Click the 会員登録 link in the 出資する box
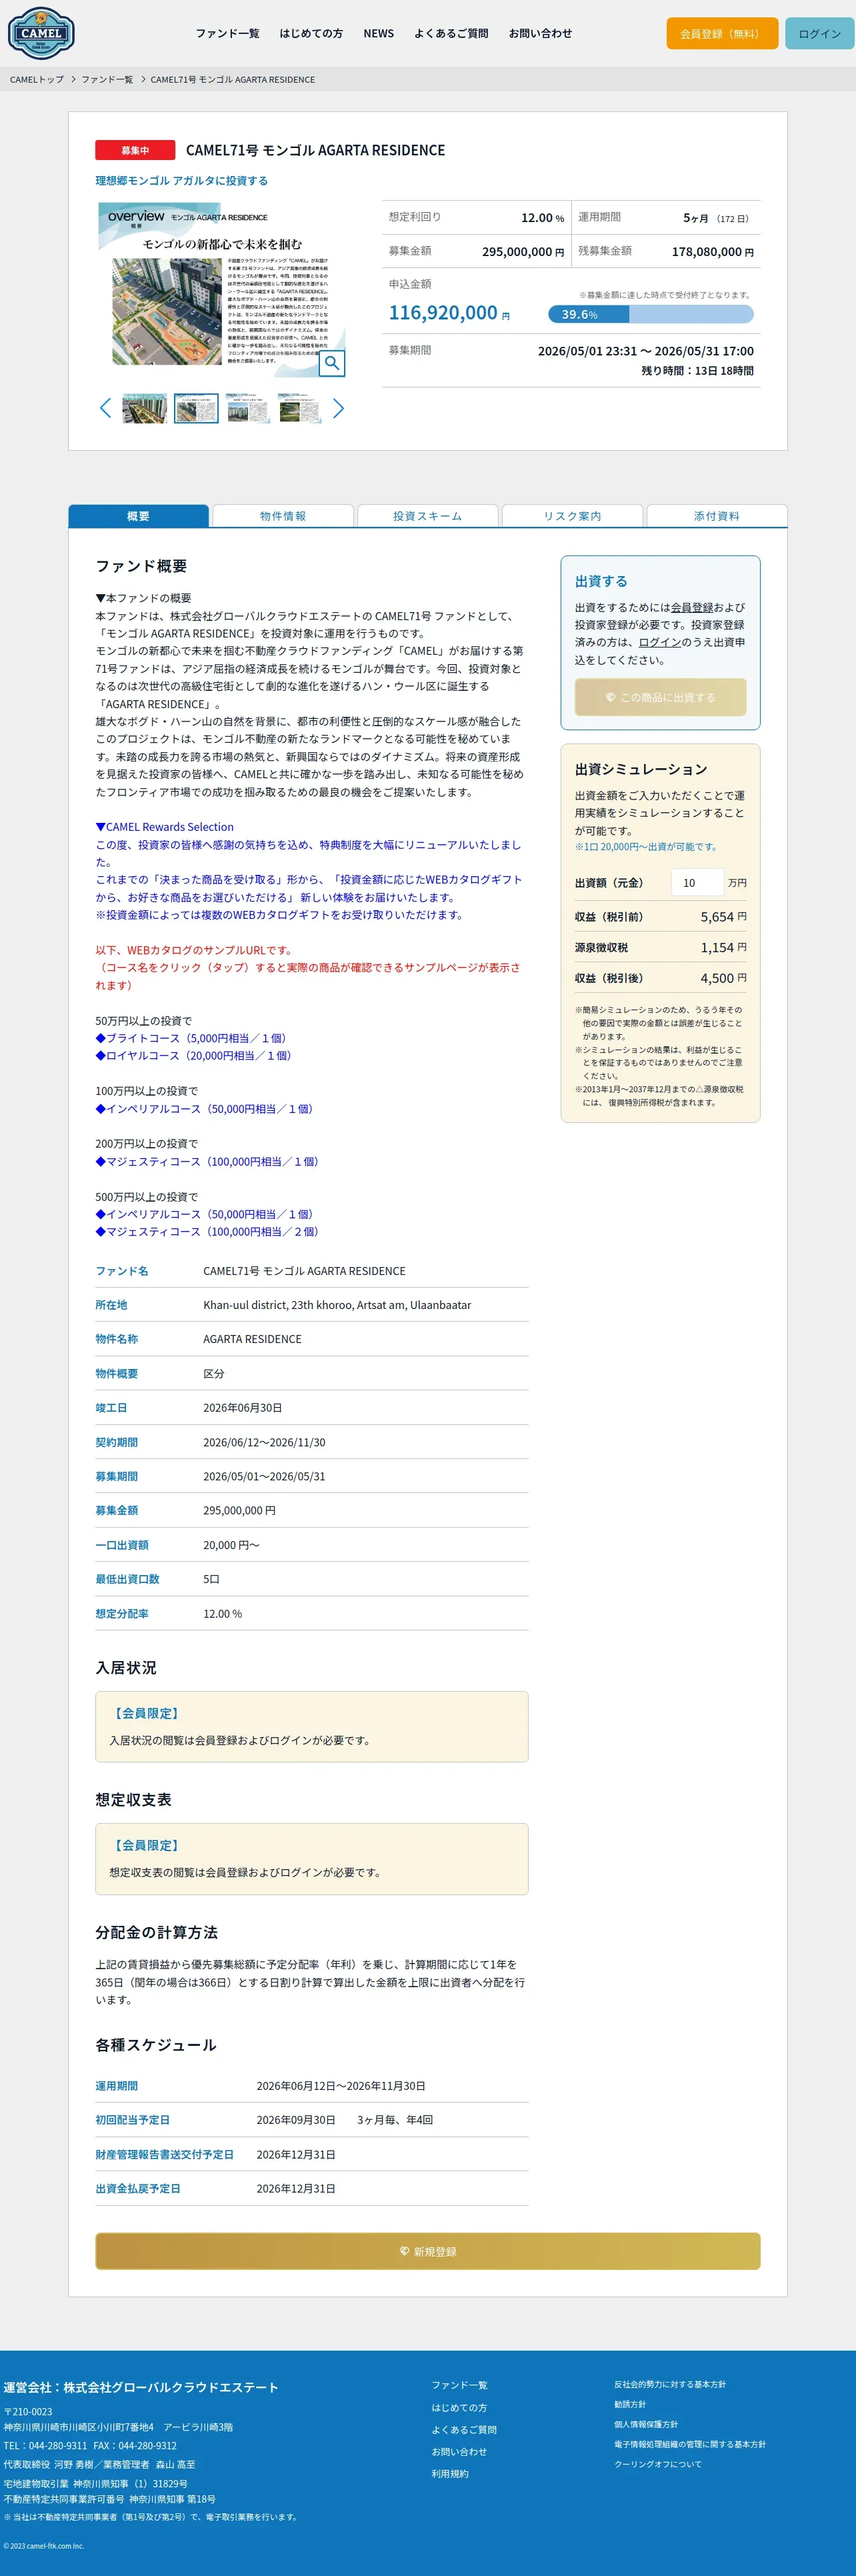This screenshot has height=2576, width=856. coord(692,607)
